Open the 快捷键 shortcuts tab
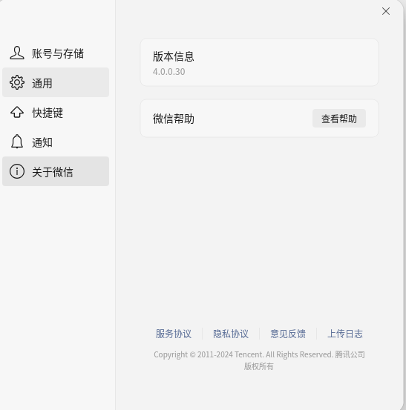 56,112
